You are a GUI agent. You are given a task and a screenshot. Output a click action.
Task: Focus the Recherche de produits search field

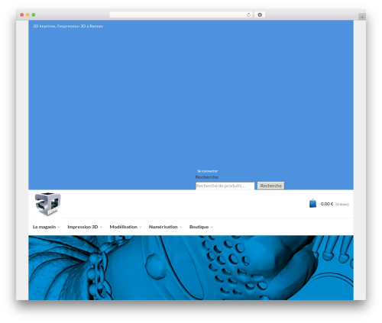click(225, 186)
